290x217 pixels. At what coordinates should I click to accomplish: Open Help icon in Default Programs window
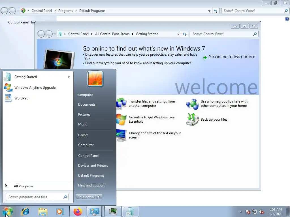(287, 19)
